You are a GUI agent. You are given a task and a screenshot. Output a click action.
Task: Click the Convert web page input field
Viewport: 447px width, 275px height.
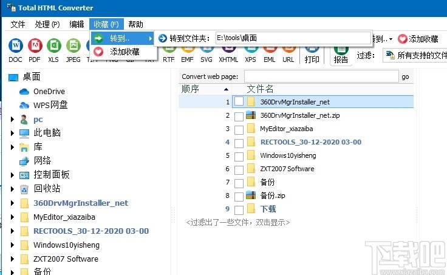[321, 76]
